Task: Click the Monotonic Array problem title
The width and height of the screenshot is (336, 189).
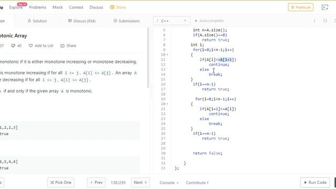Action: [14, 36]
